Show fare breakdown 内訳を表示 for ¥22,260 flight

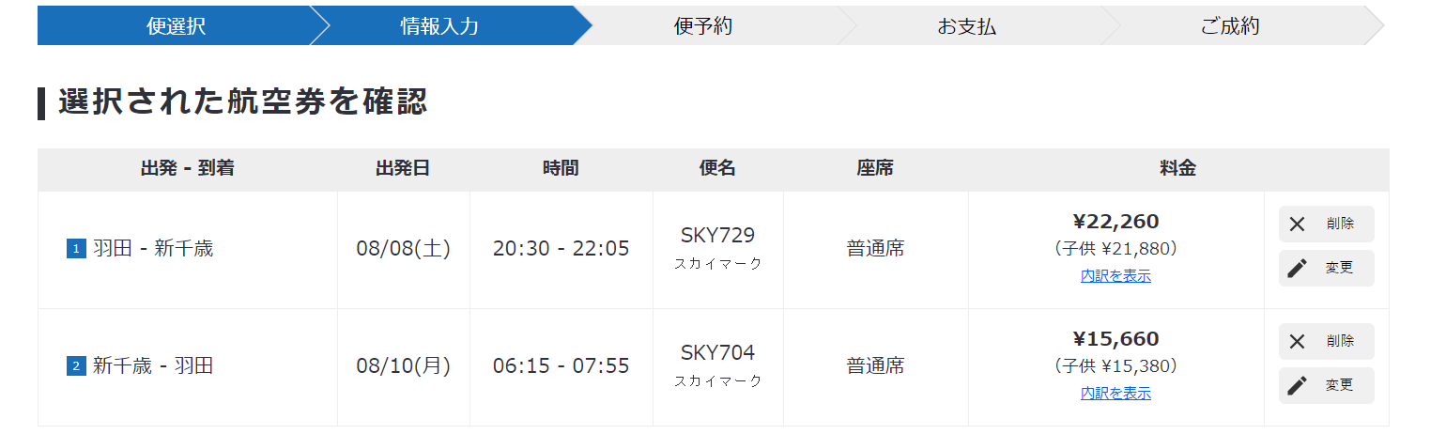pyautogui.click(x=1115, y=276)
